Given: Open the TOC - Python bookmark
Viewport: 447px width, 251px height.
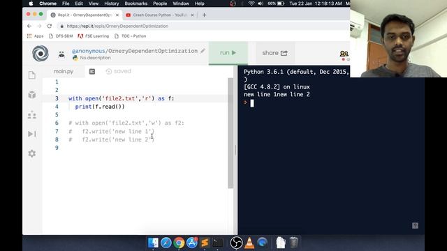Looking at the screenshot, I should pyautogui.click(x=130, y=36).
